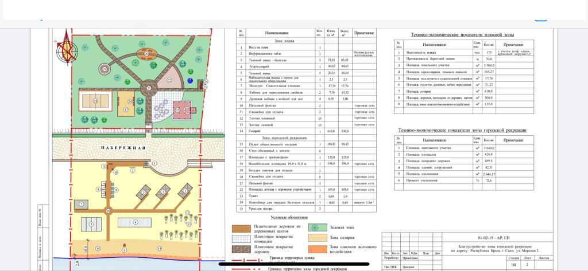Select the volleyball court in the green zone
This screenshot has height=271, width=588.
95,102
